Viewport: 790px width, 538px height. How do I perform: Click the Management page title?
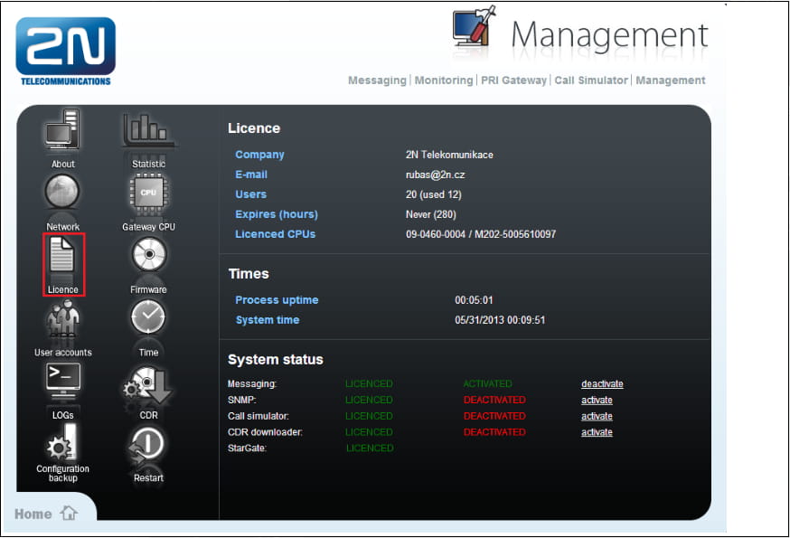tap(609, 34)
